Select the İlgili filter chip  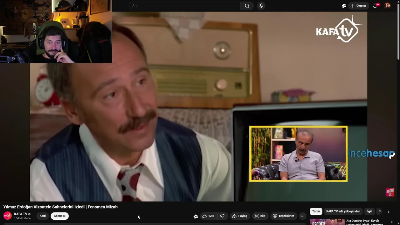point(369,211)
